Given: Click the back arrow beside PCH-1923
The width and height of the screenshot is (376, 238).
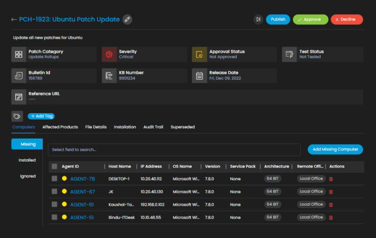Looking at the screenshot, I should click(14, 20).
